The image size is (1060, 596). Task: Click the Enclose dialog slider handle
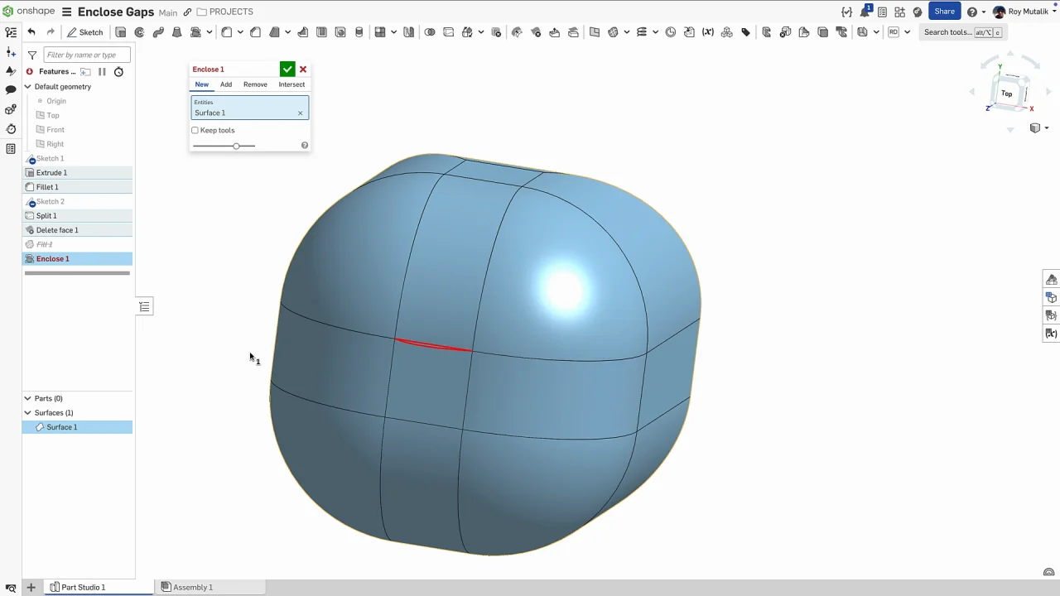(236, 146)
